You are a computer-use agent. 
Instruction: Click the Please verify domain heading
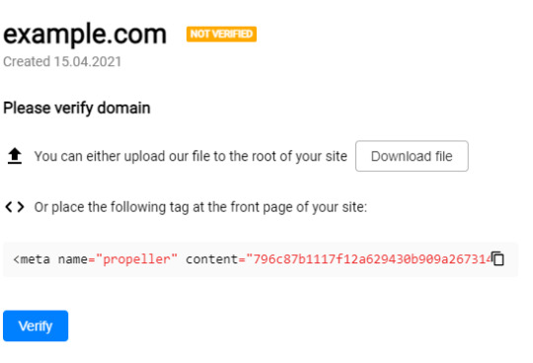[x=77, y=109]
